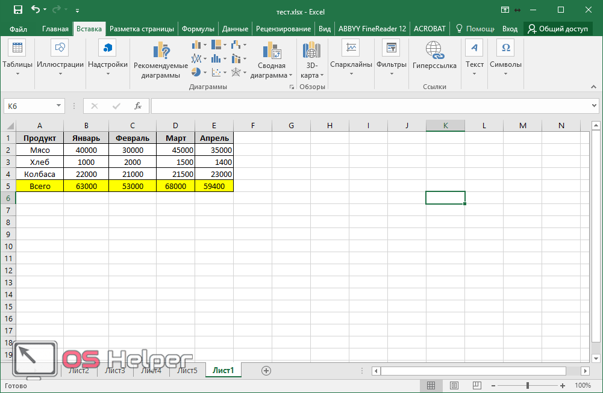Select Normal view button in status bar
Viewport: 603px width, 393px height.
click(x=431, y=385)
